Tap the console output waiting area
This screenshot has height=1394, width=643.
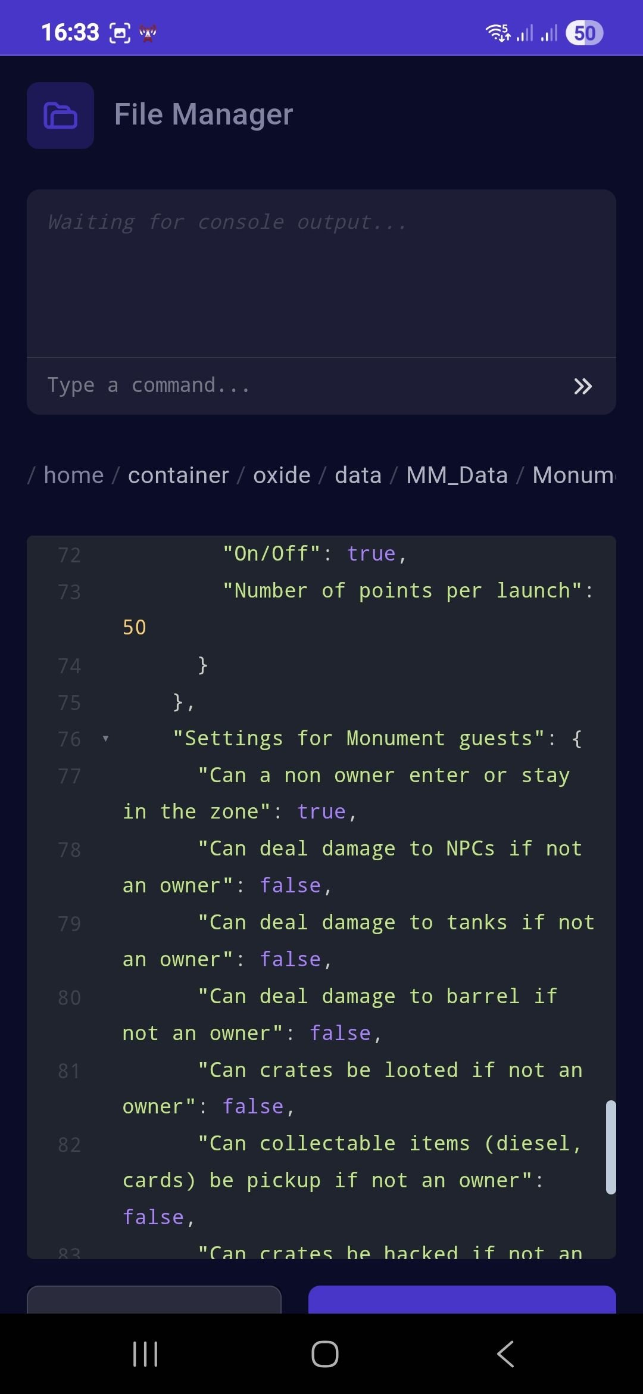[x=321, y=274]
